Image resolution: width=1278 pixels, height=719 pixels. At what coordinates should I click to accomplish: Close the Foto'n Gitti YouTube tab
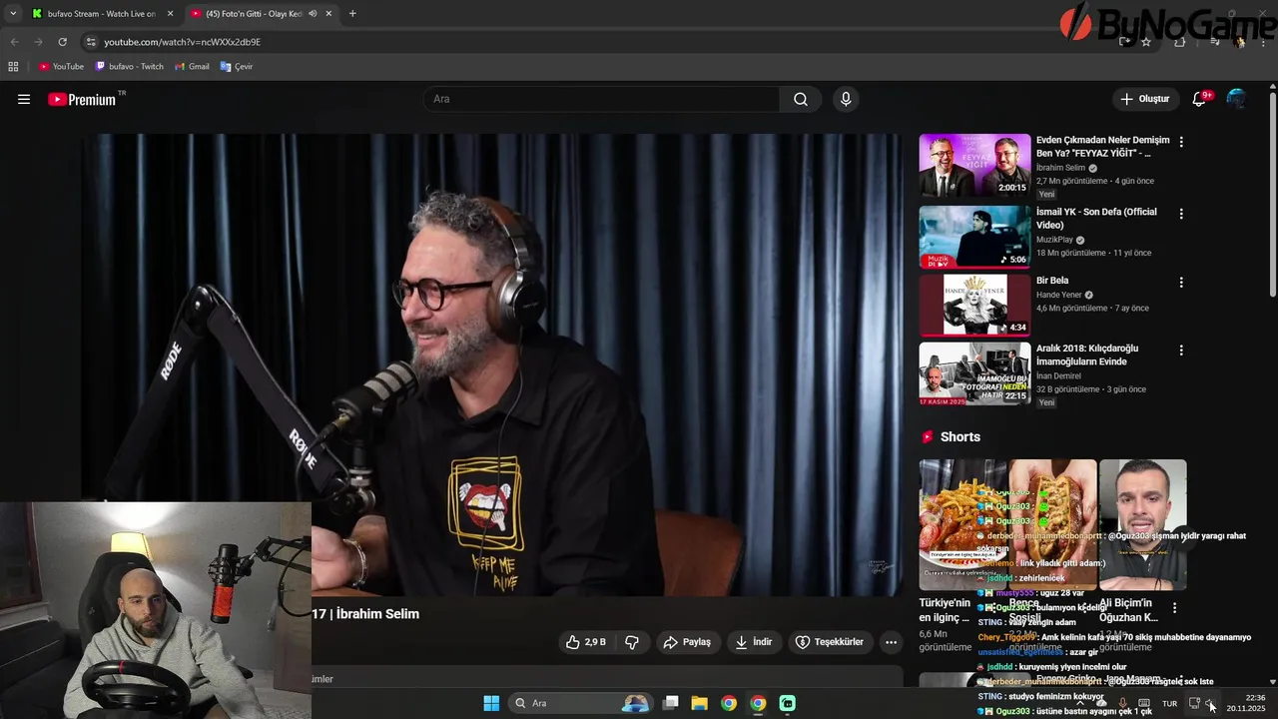pos(329,14)
